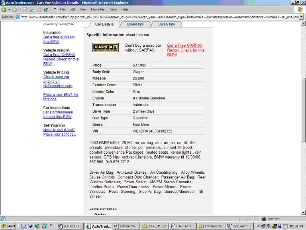The image size is (306, 230).
Task: Click the round gray tray icon
Action: [x=269, y=226]
